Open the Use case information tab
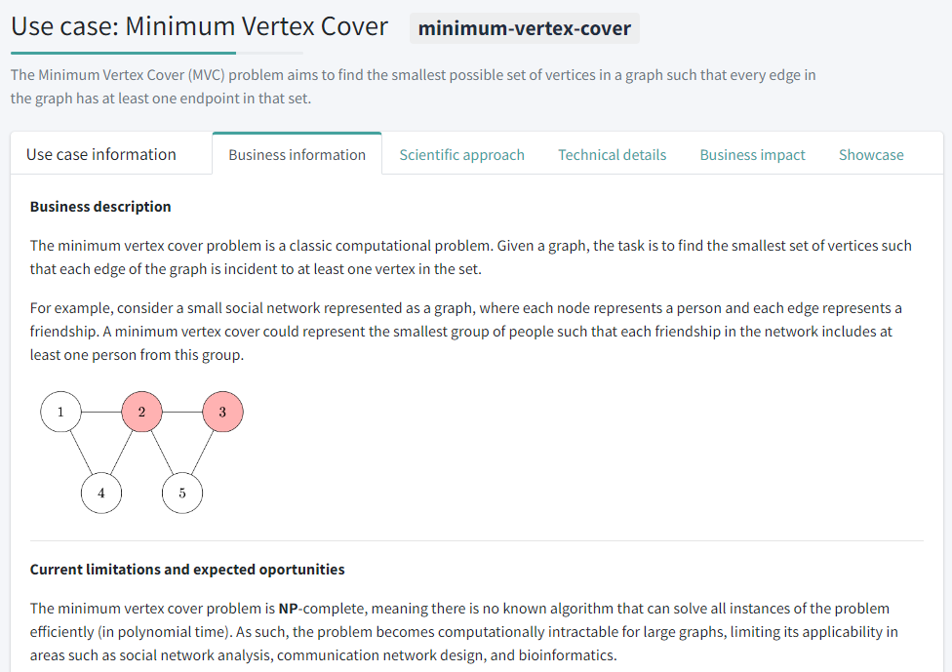Screen dimensions: 952x672 [101, 154]
